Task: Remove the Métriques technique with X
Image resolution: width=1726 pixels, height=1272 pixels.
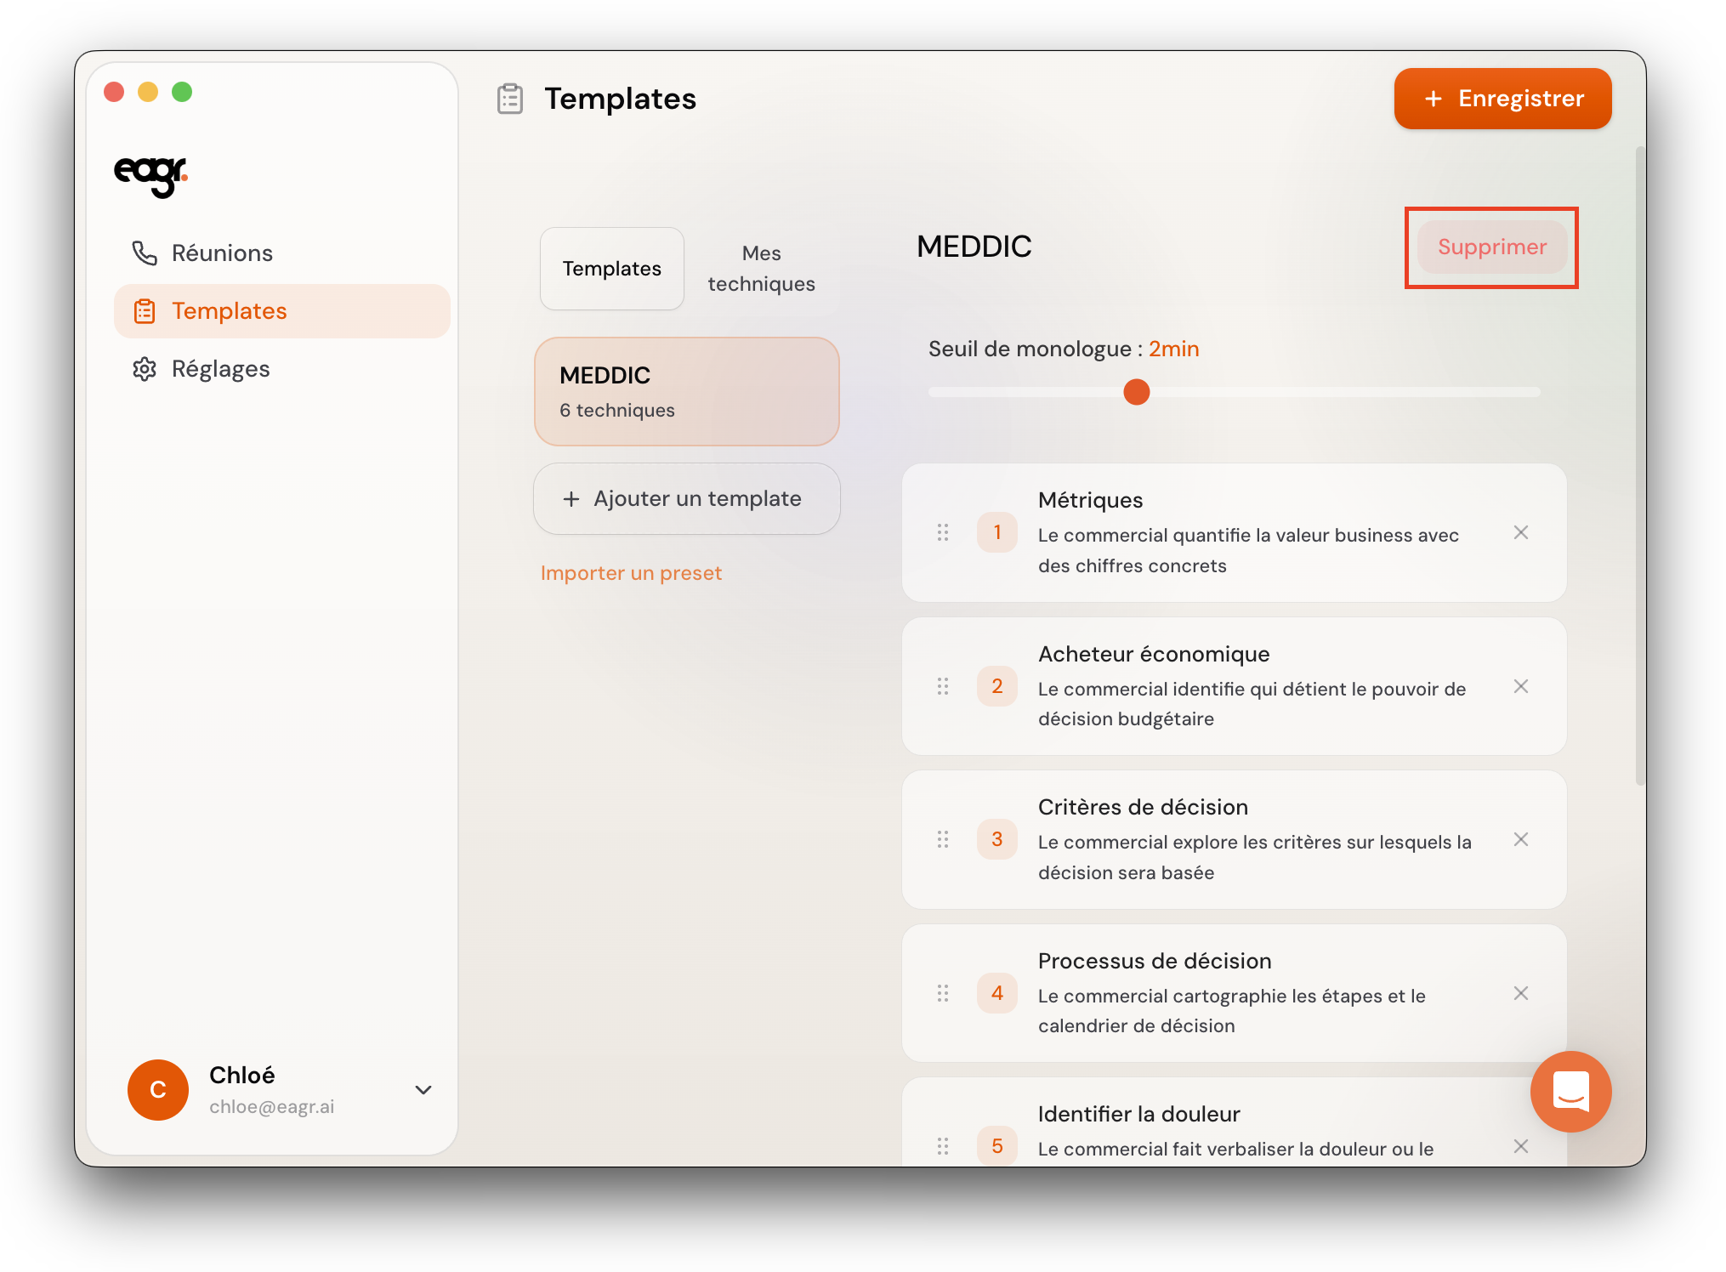Action: (x=1520, y=532)
